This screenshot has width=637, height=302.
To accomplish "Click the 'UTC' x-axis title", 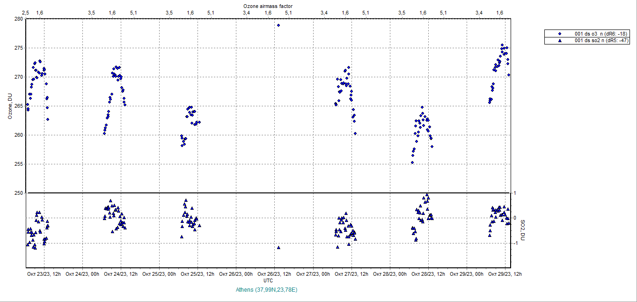I will point(268,280).
